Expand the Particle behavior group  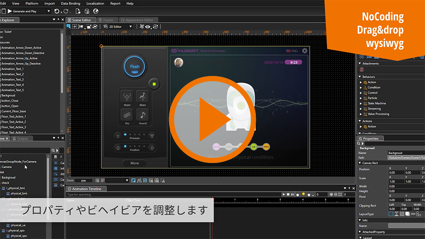pyautogui.click(x=361, y=98)
